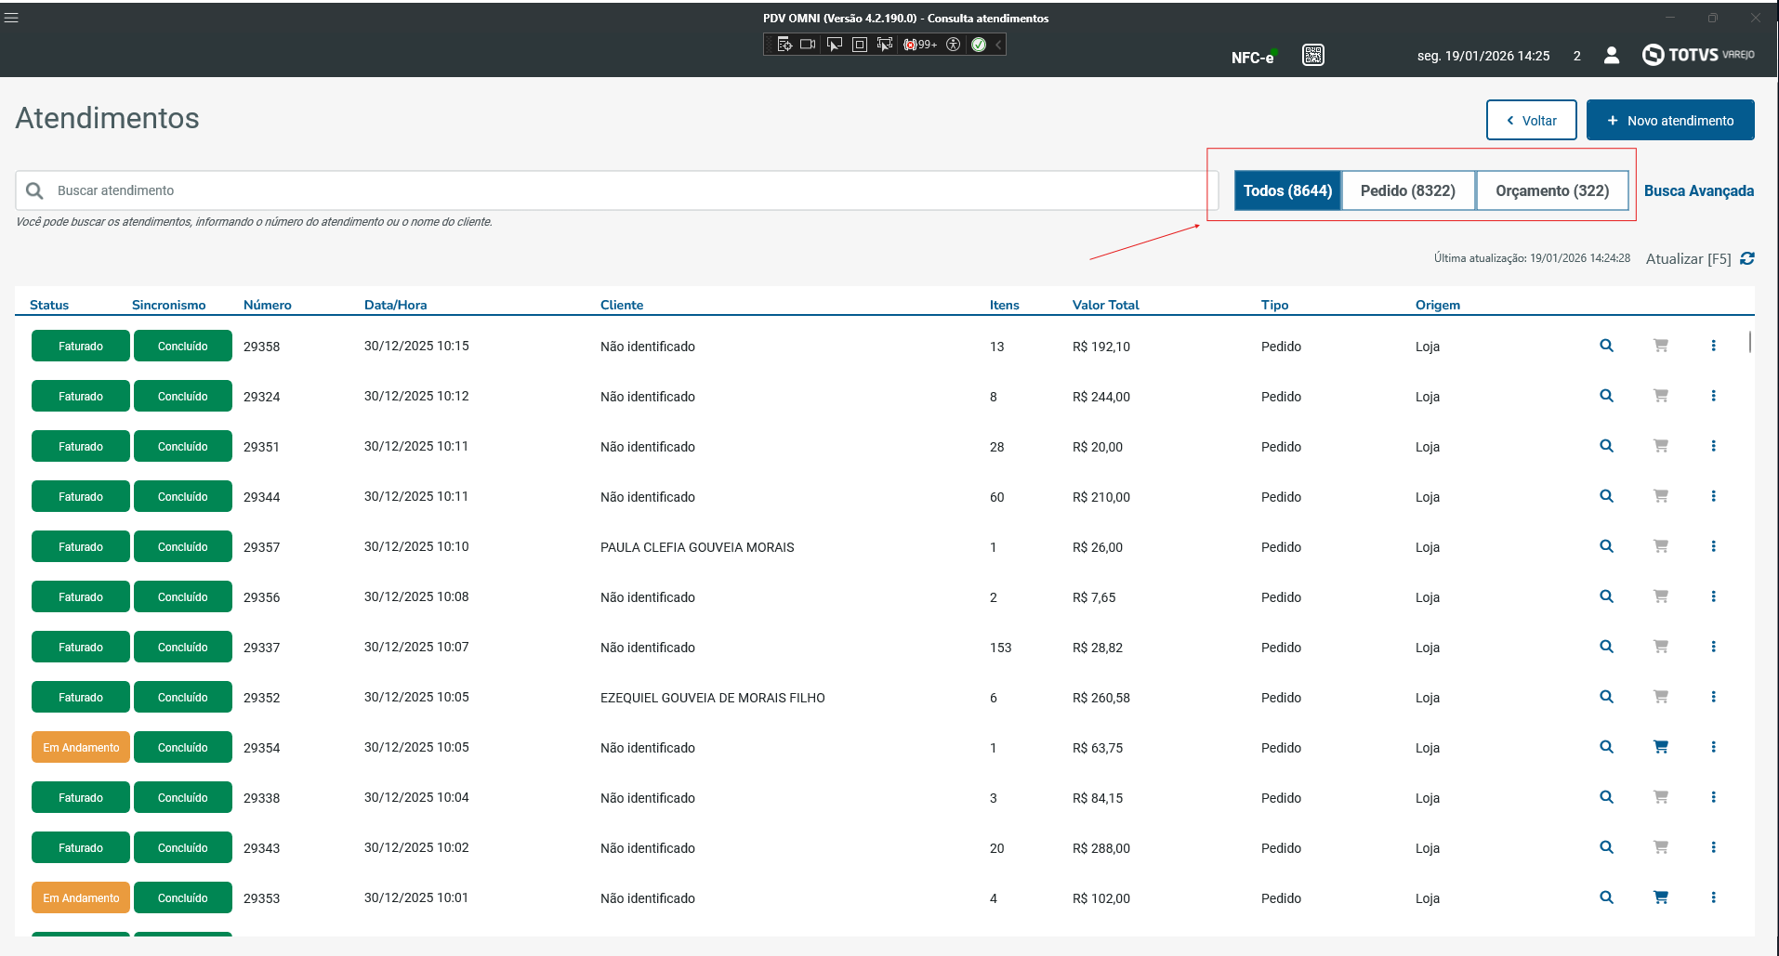
Task: Sort by the Data/Hora column header
Action: tap(395, 305)
